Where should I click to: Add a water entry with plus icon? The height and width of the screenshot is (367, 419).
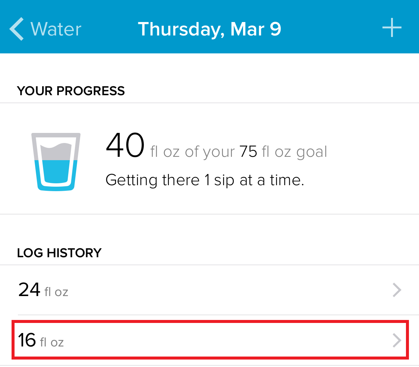tap(392, 28)
